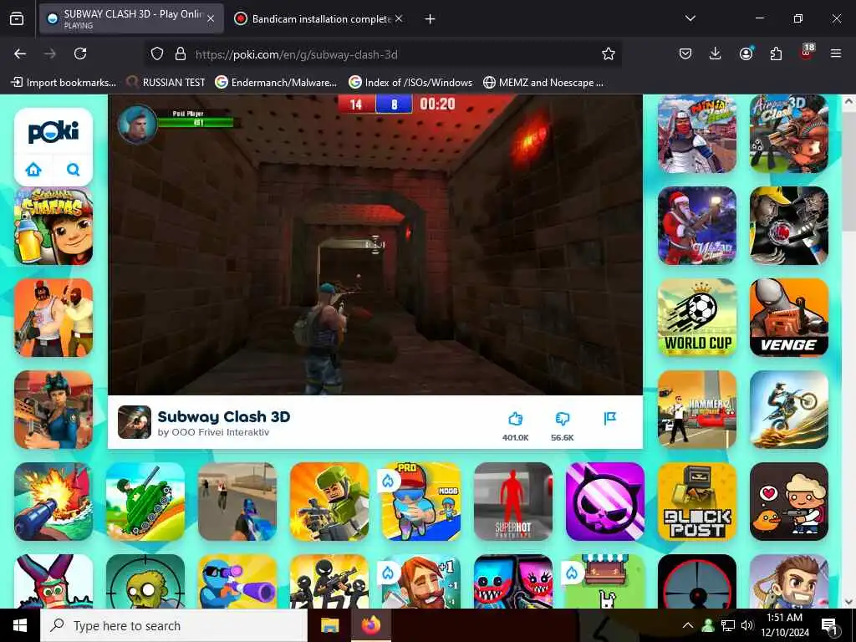The width and height of the screenshot is (856, 642).
Task: Show hidden tray icons chevron
Action: coord(688,625)
